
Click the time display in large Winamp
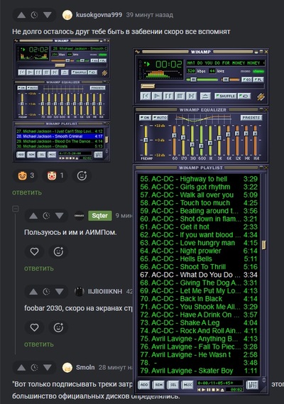click(x=168, y=64)
